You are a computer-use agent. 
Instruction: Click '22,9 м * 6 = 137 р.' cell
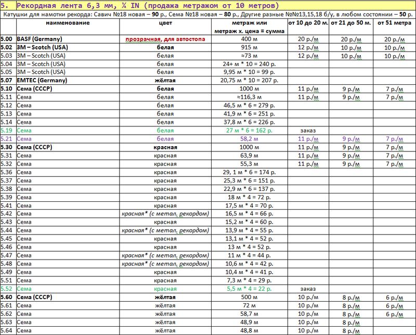point(250,189)
